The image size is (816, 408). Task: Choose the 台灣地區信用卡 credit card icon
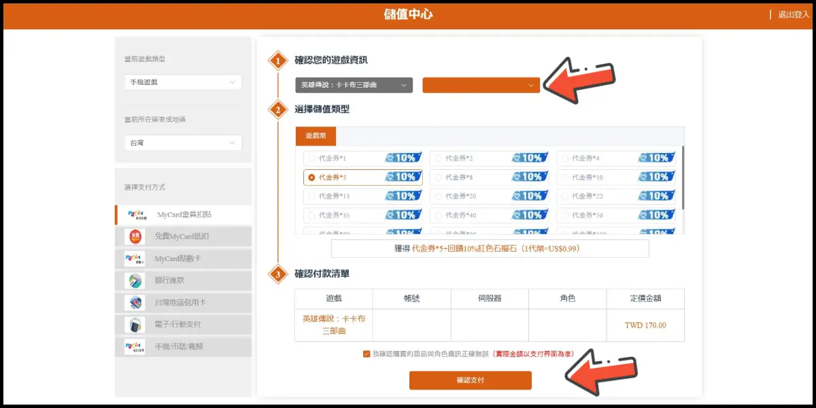point(135,303)
